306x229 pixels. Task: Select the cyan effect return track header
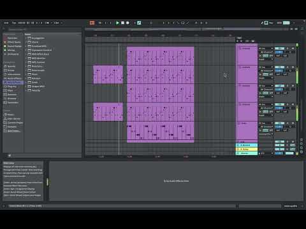click(x=247, y=145)
